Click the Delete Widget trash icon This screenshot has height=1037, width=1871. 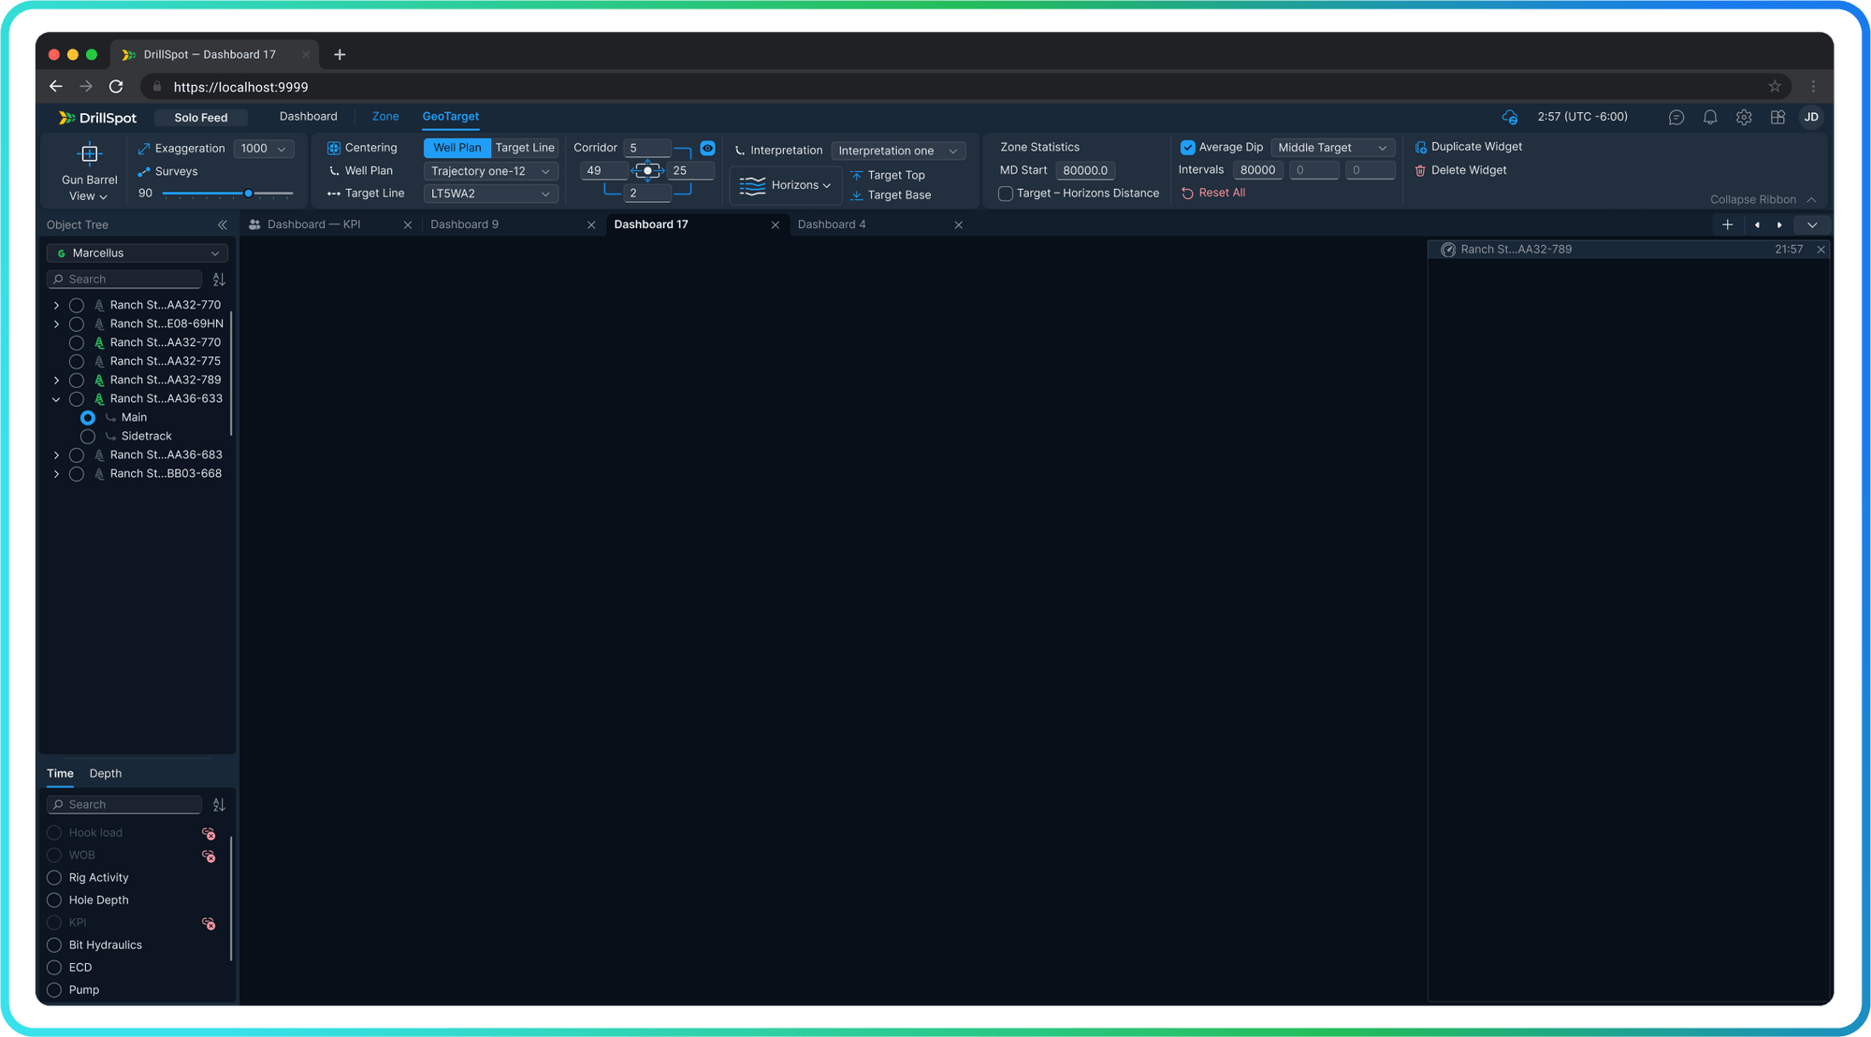tap(1420, 170)
